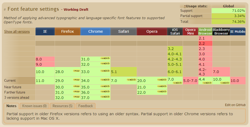Click the 74.36% Total value
Screen dimensions: 250x127
point(228,21)
